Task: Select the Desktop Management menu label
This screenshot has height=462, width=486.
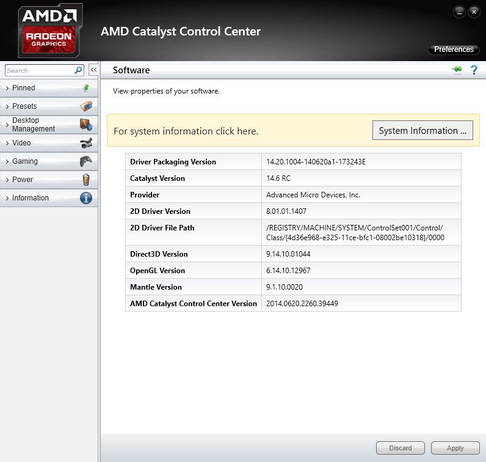Action: (34, 125)
